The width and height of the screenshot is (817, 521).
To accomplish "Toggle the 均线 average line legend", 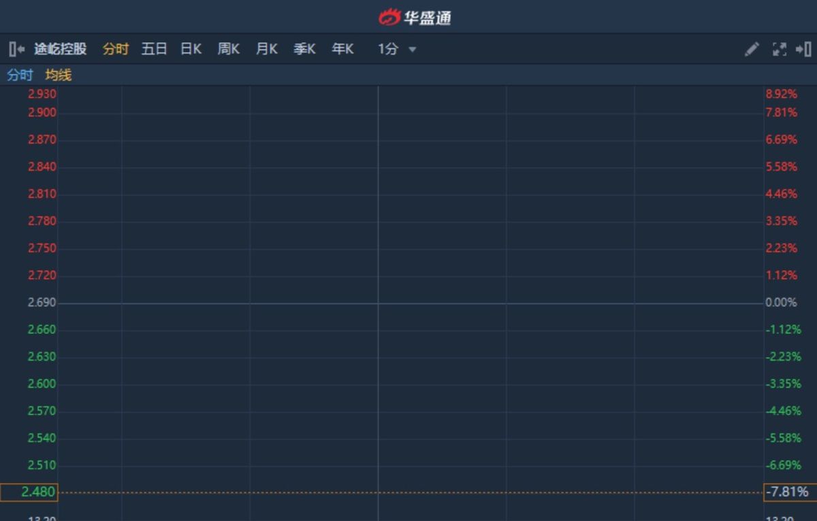I will (x=59, y=75).
